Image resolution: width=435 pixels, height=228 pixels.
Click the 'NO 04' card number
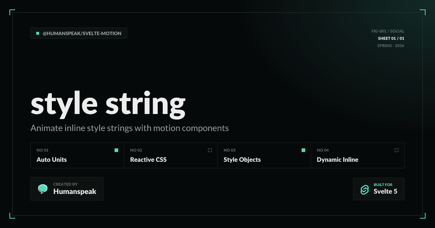(x=323, y=150)
